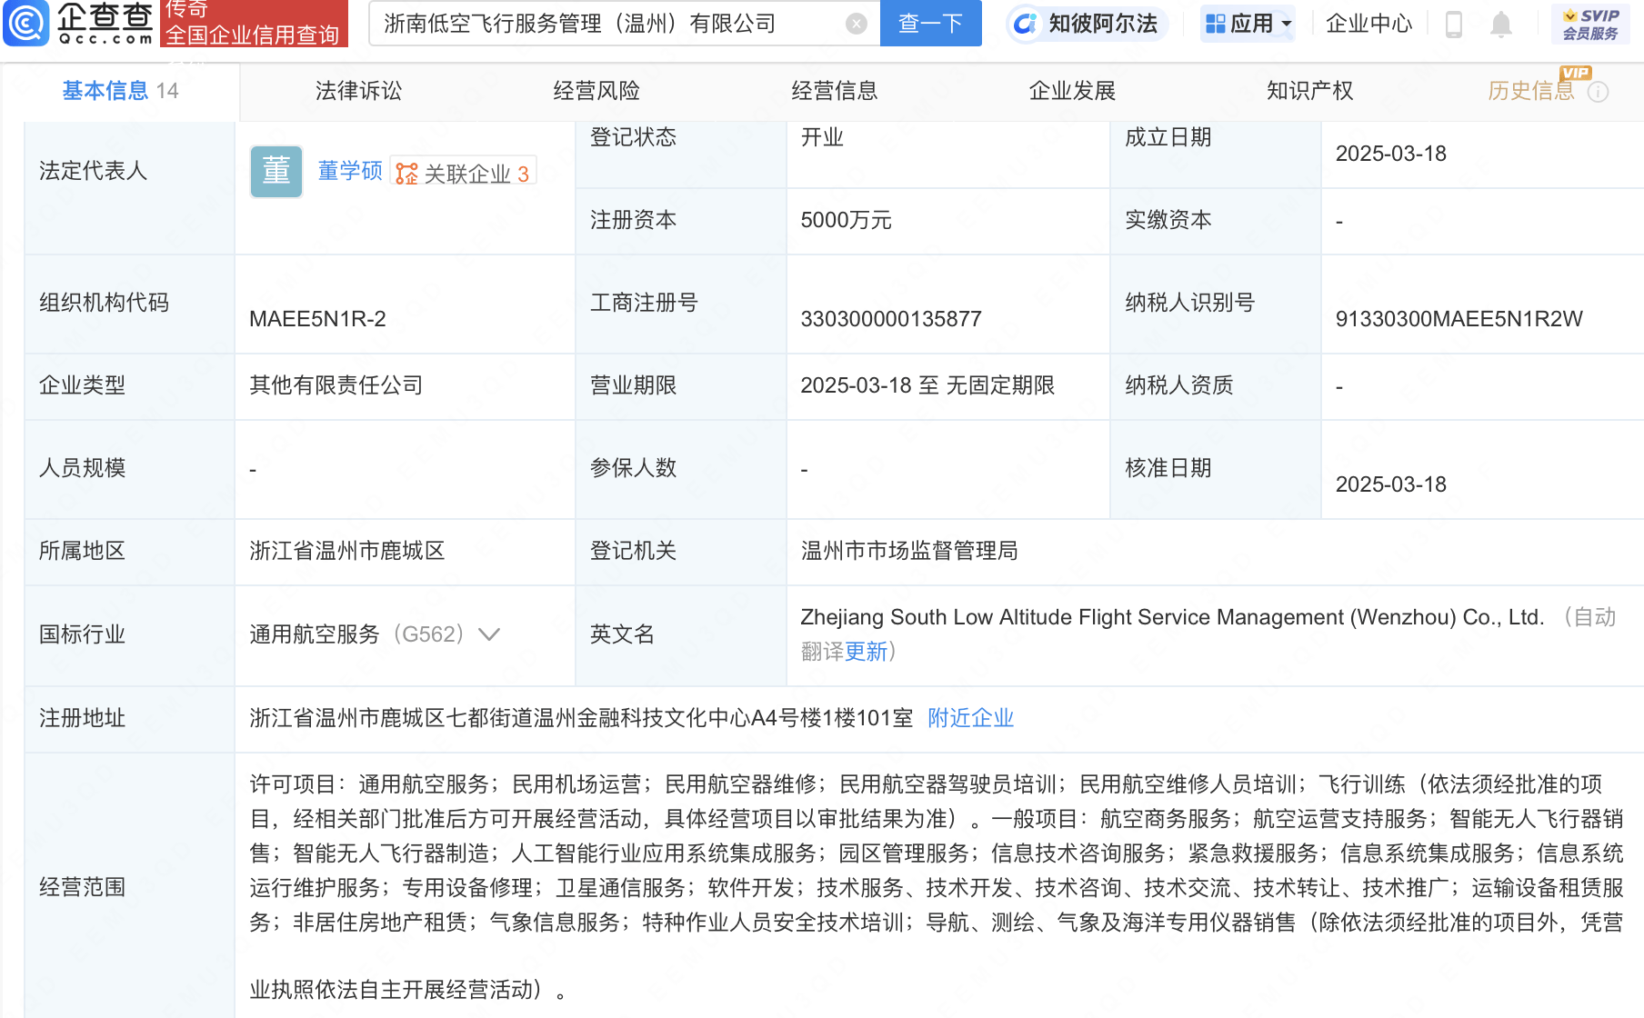Open the mobile phone app icon

pyautogui.click(x=1453, y=24)
